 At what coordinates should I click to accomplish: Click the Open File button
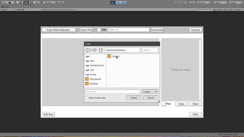tap(87, 30)
